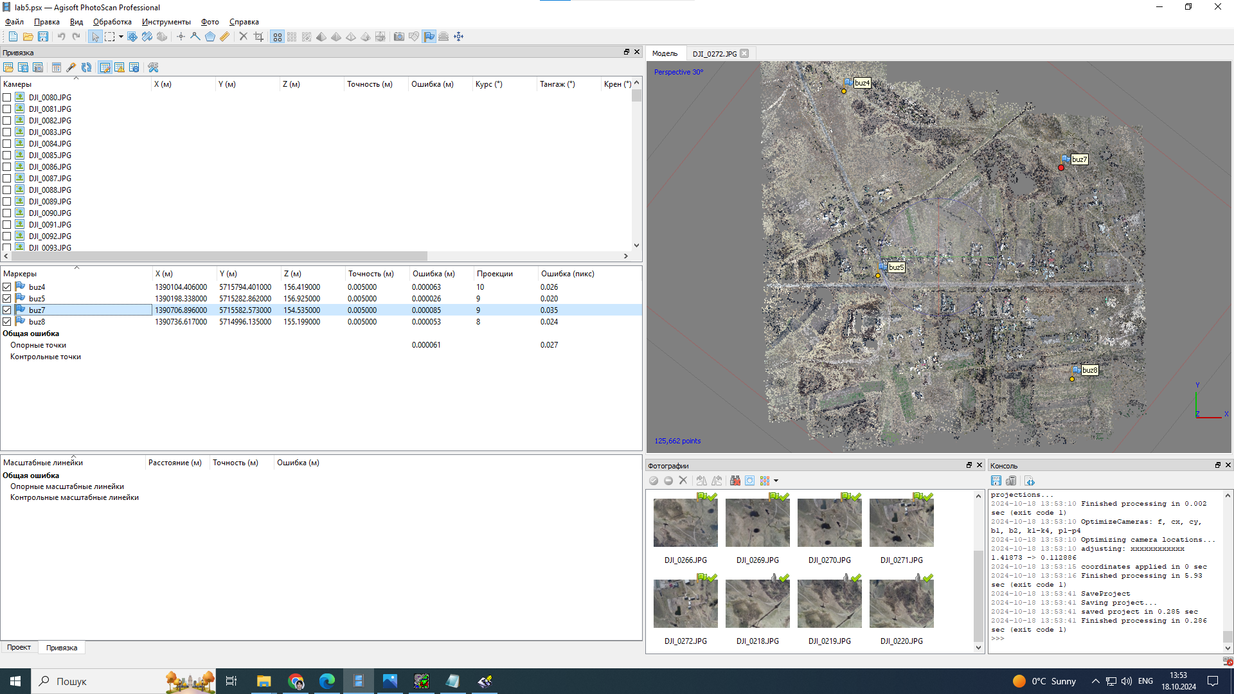The height and width of the screenshot is (694, 1234).
Task: Click the draw polygon tool
Action: point(210,37)
